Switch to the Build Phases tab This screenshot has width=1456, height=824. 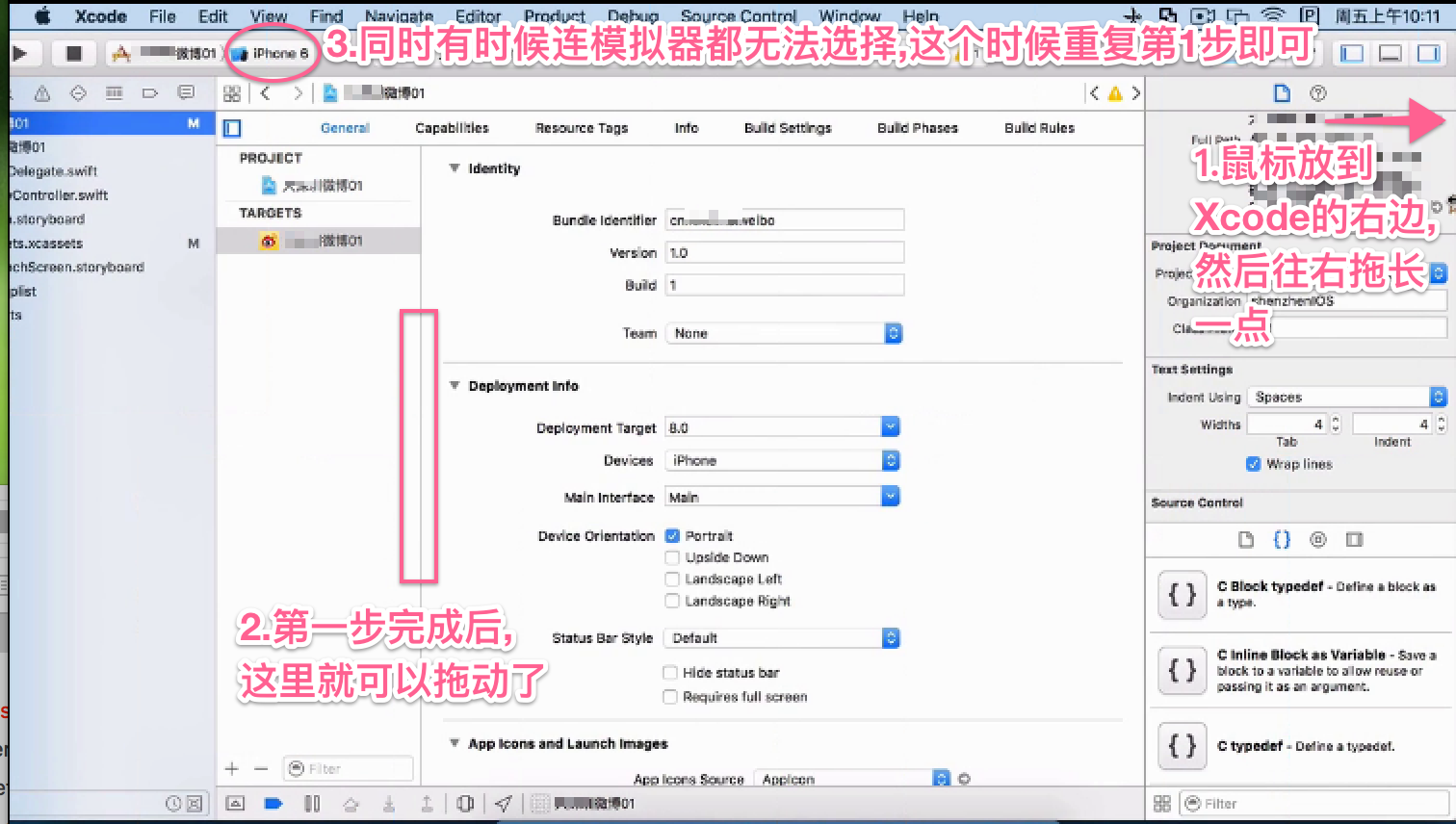pos(918,128)
